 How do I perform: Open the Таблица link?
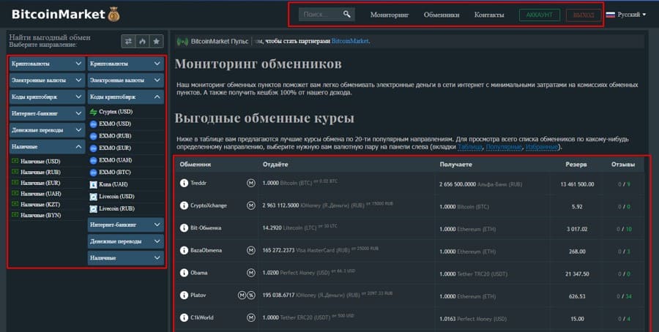[x=470, y=147]
